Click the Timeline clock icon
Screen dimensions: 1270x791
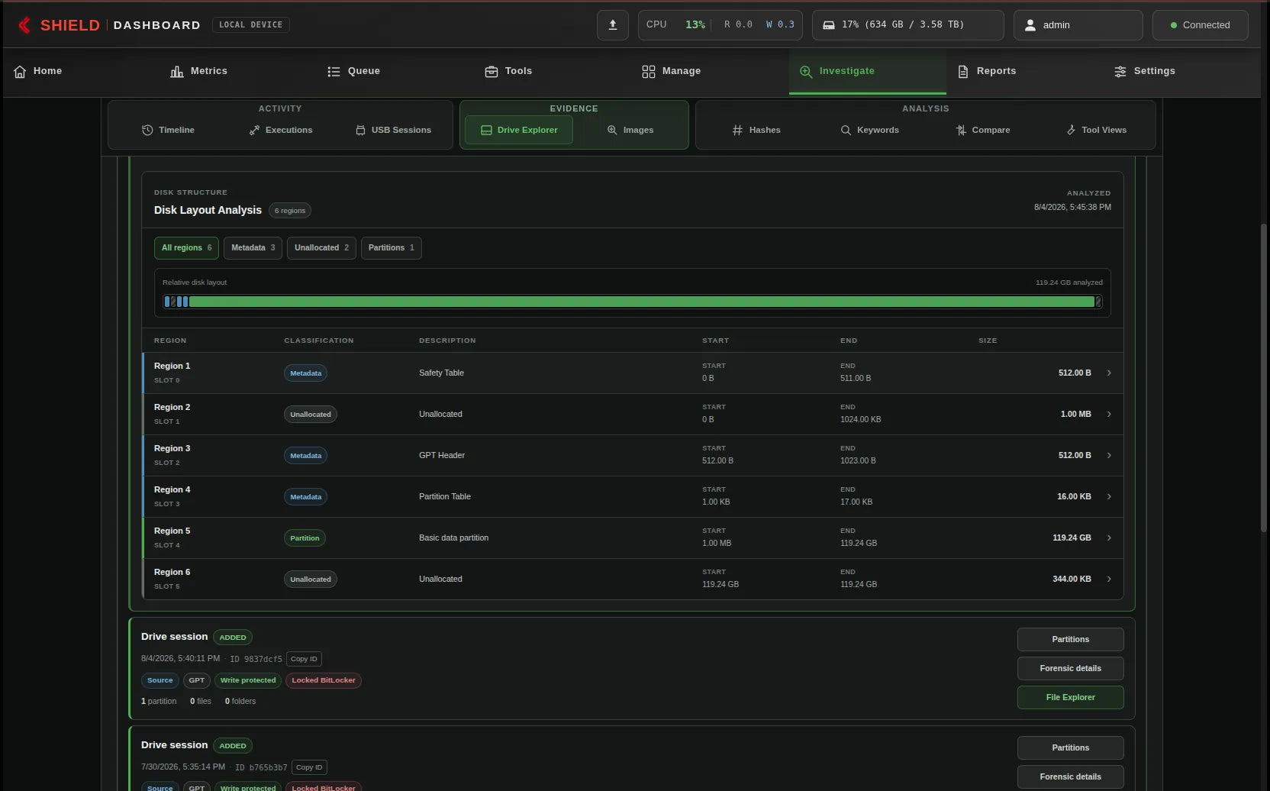coord(147,131)
